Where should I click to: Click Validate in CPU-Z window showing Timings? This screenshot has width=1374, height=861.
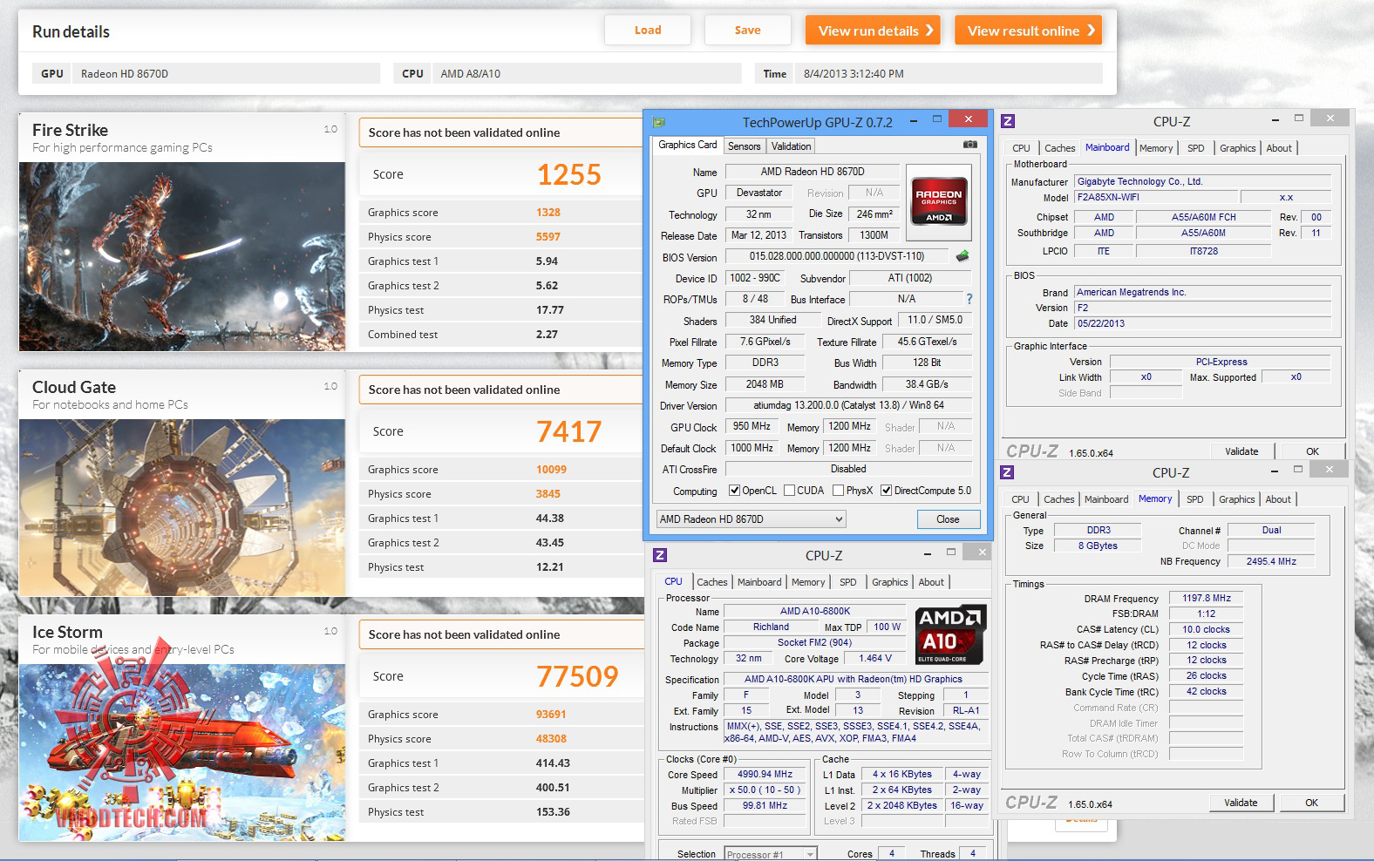(x=1241, y=803)
